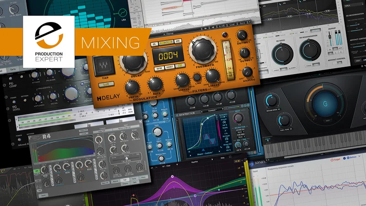The width and height of the screenshot is (366, 206).
Task: Toggle the Destruction module power button
Action: pos(177,115)
